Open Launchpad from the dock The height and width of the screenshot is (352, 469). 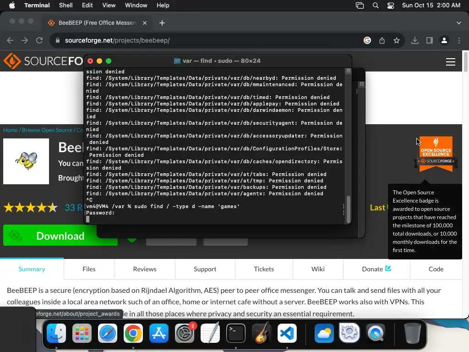pyautogui.click(x=82, y=333)
